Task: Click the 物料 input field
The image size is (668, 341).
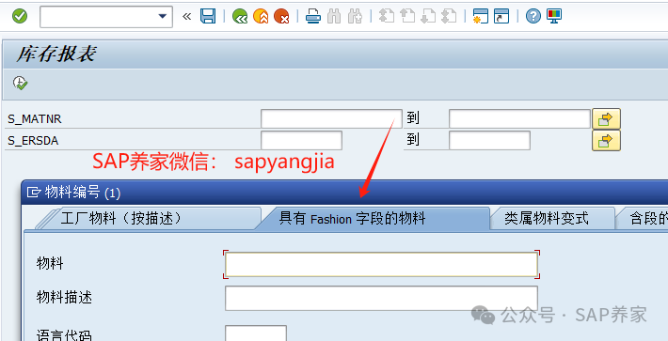Action: pyautogui.click(x=381, y=264)
